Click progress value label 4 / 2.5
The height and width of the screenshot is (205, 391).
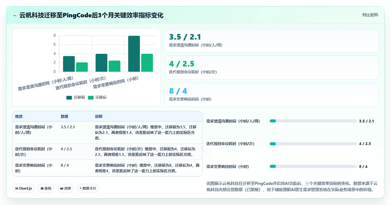(365, 144)
